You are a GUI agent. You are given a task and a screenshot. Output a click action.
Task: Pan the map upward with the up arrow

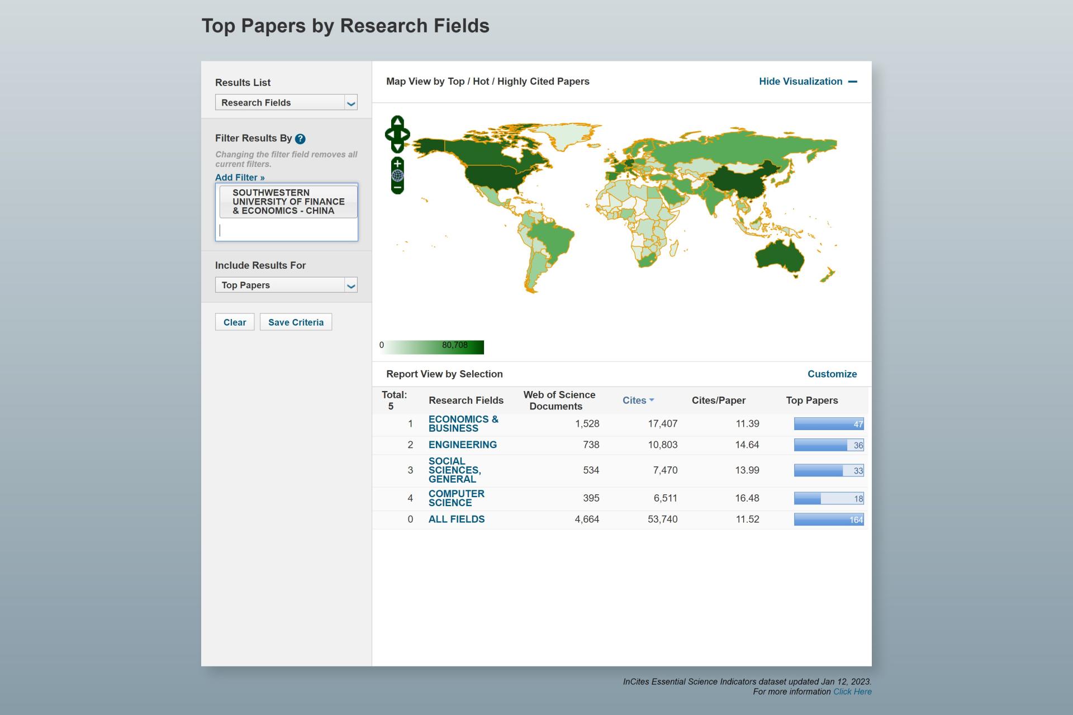coord(397,121)
